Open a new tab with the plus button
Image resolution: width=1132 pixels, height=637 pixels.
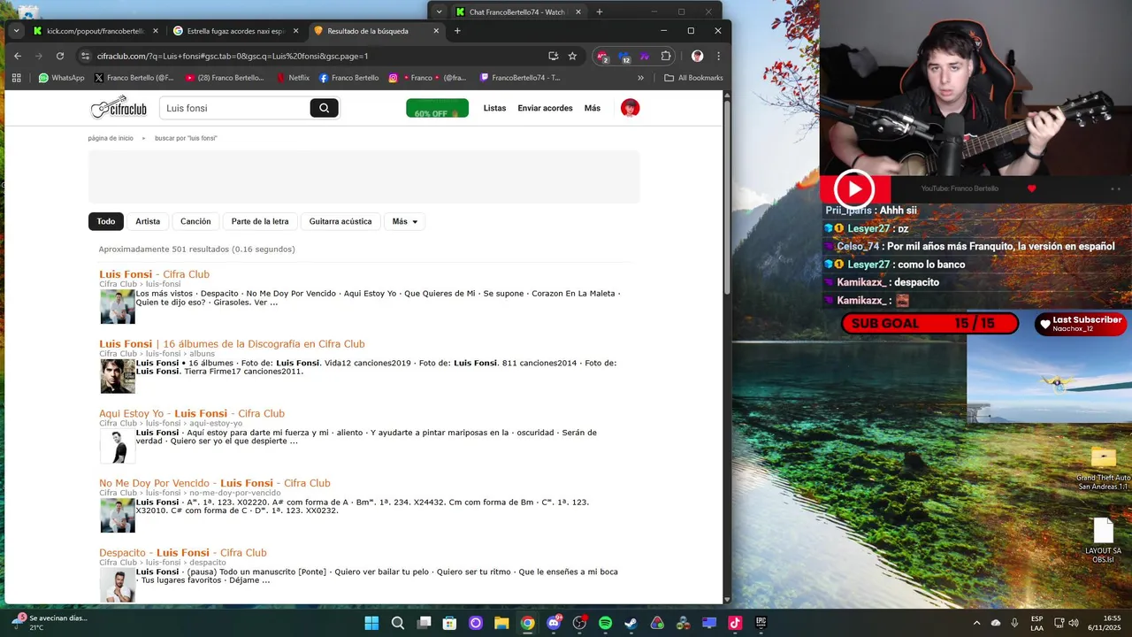(457, 31)
